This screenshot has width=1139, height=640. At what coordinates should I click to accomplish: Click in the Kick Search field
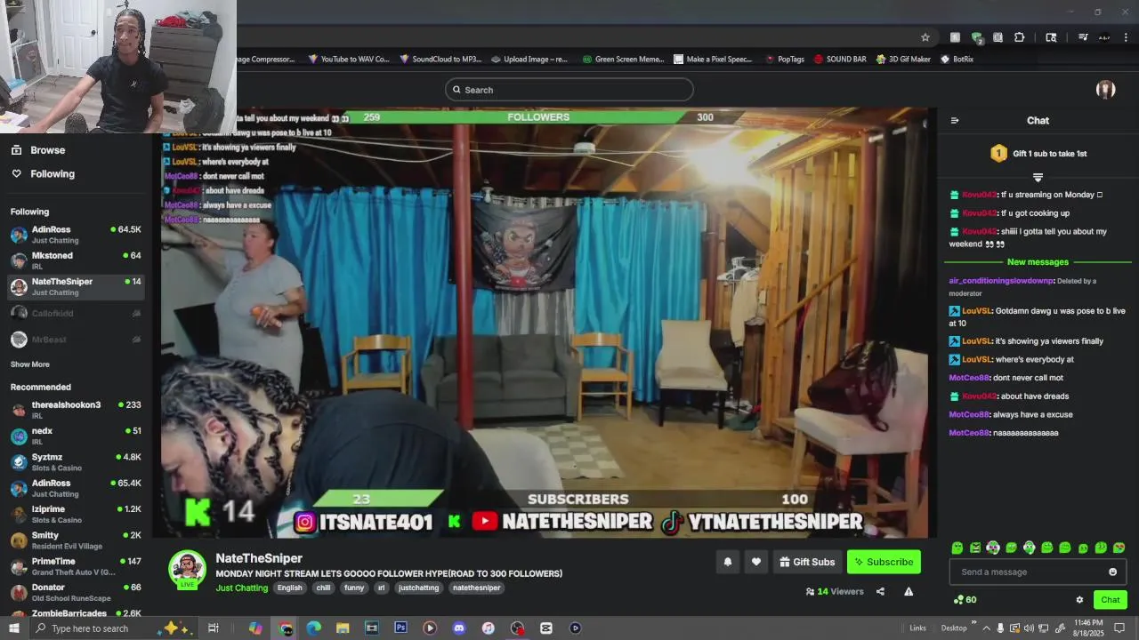point(569,90)
